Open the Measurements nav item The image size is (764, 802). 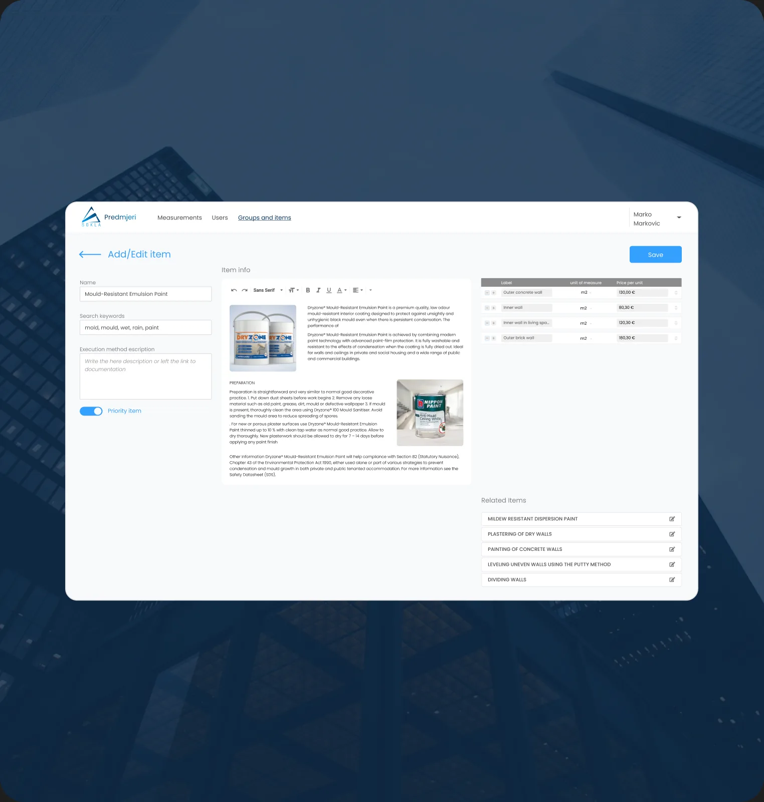click(179, 218)
